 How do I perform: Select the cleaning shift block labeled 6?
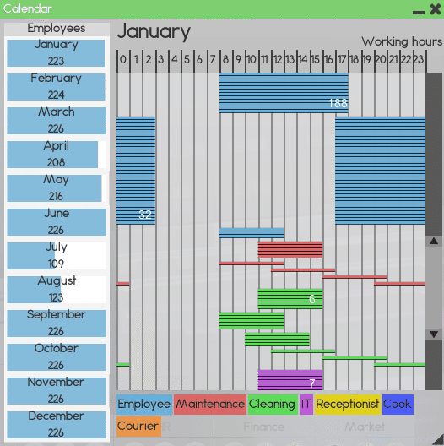290,299
